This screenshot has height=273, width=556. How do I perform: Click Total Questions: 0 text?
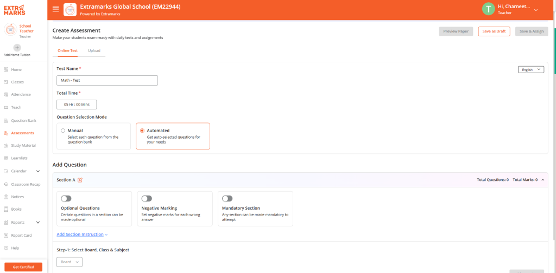click(x=492, y=180)
